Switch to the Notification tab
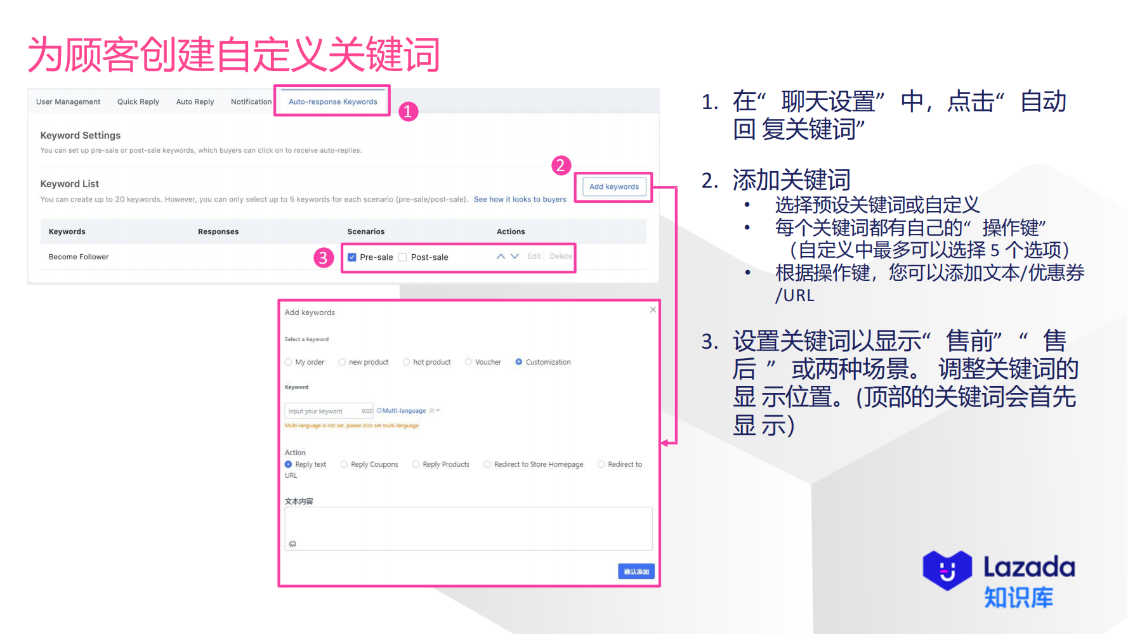This screenshot has height=634, width=1128. coord(251,101)
